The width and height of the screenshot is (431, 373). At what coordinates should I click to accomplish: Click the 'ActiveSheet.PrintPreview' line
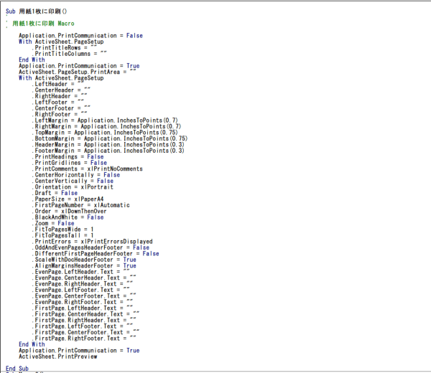(58, 357)
